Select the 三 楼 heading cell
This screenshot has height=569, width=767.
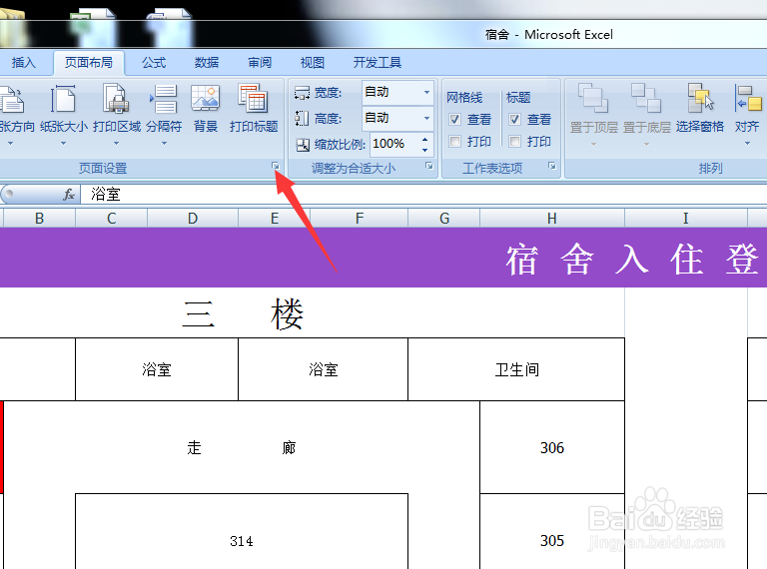[312, 312]
